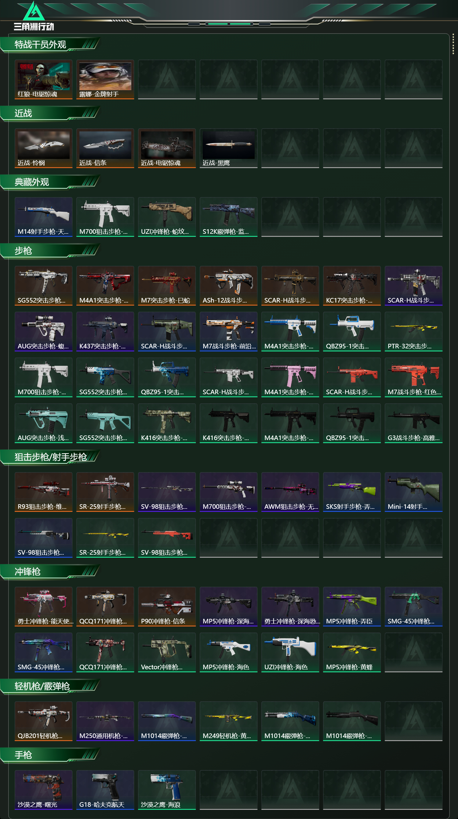The height and width of the screenshot is (819, 458).
Task: Click the dotted scrollbar handle at right edge
Action: click(453, 44)
